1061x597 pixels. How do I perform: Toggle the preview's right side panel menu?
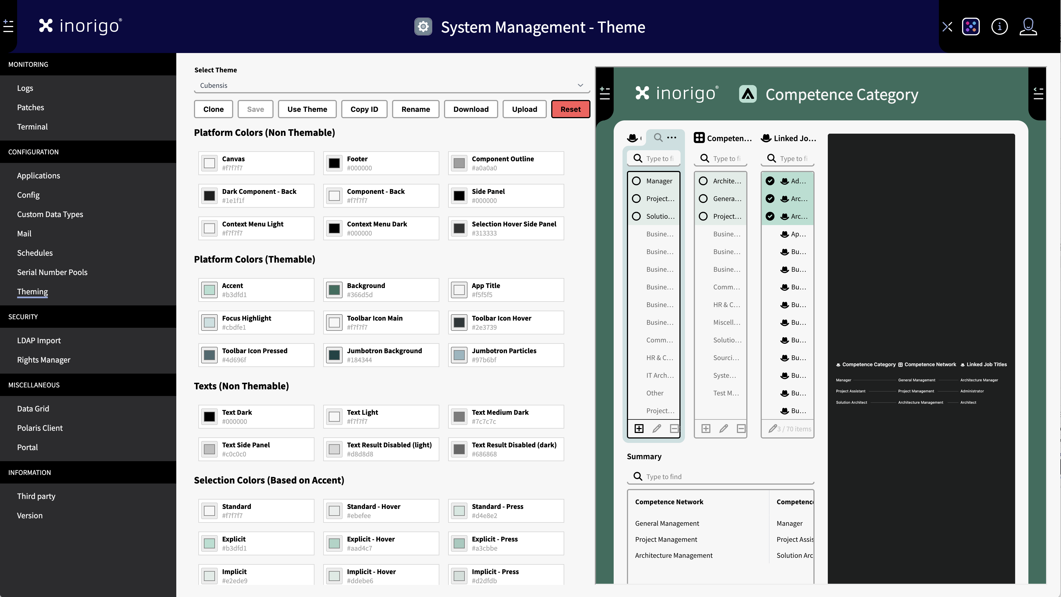[x=1038, y=94]
